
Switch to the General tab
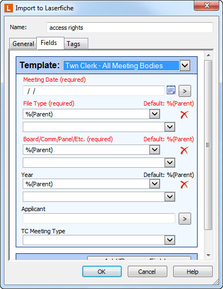click(23, 44)
